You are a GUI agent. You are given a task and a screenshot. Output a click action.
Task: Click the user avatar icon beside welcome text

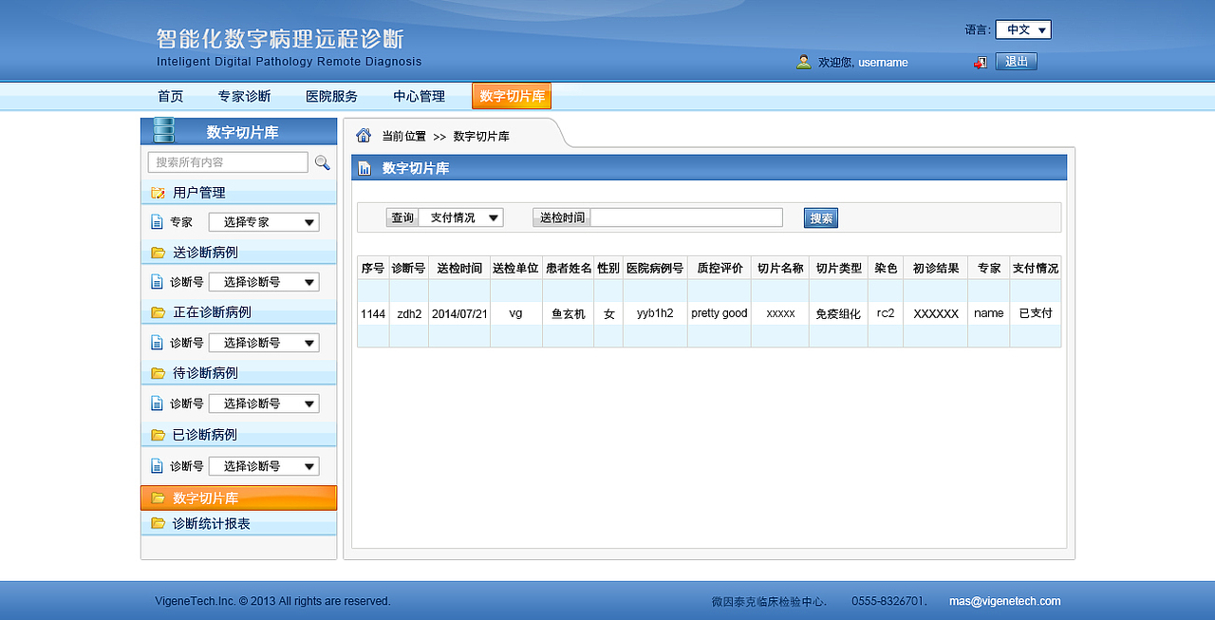pyautogui.click(x=804, y=62)
